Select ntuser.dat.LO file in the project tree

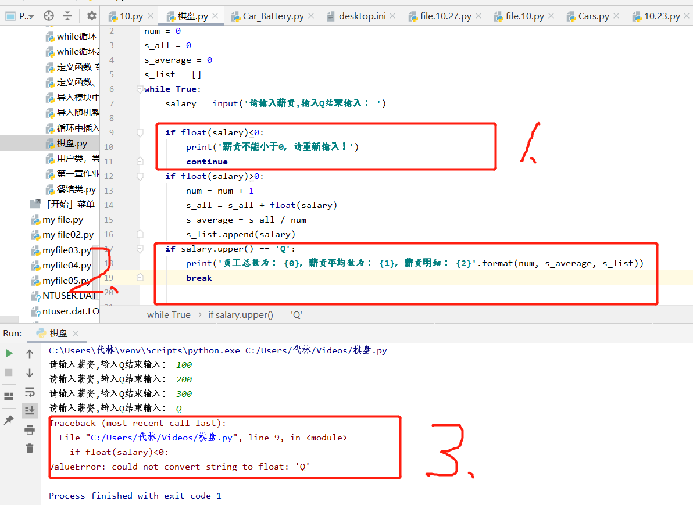click(65, 311)
